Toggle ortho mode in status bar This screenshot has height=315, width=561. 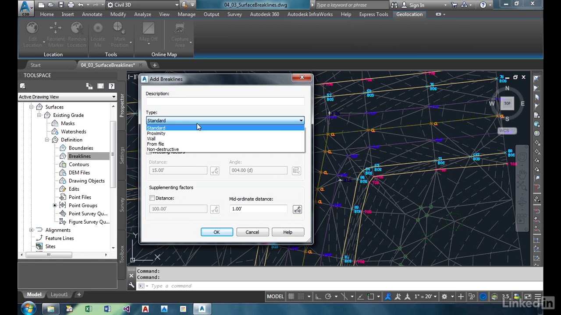tap(318, 297)
